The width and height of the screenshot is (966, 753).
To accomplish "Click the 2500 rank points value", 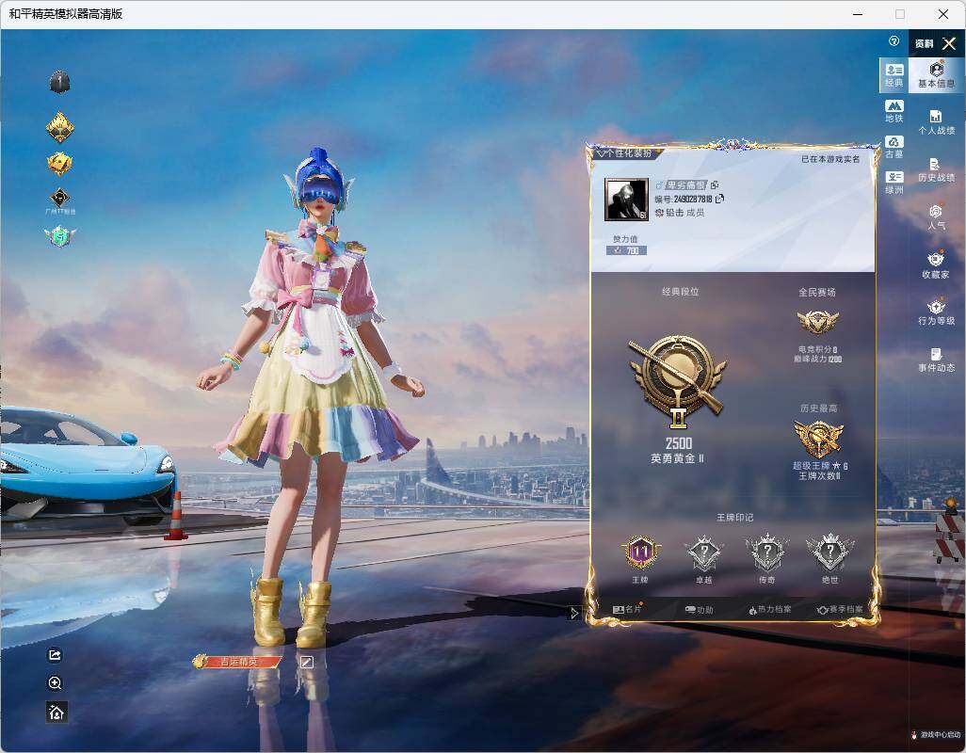I will point(678,443).
